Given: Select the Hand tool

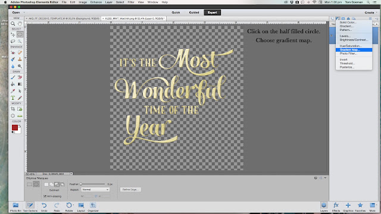Looking at the screenshot, I should [x=20, y=24].
